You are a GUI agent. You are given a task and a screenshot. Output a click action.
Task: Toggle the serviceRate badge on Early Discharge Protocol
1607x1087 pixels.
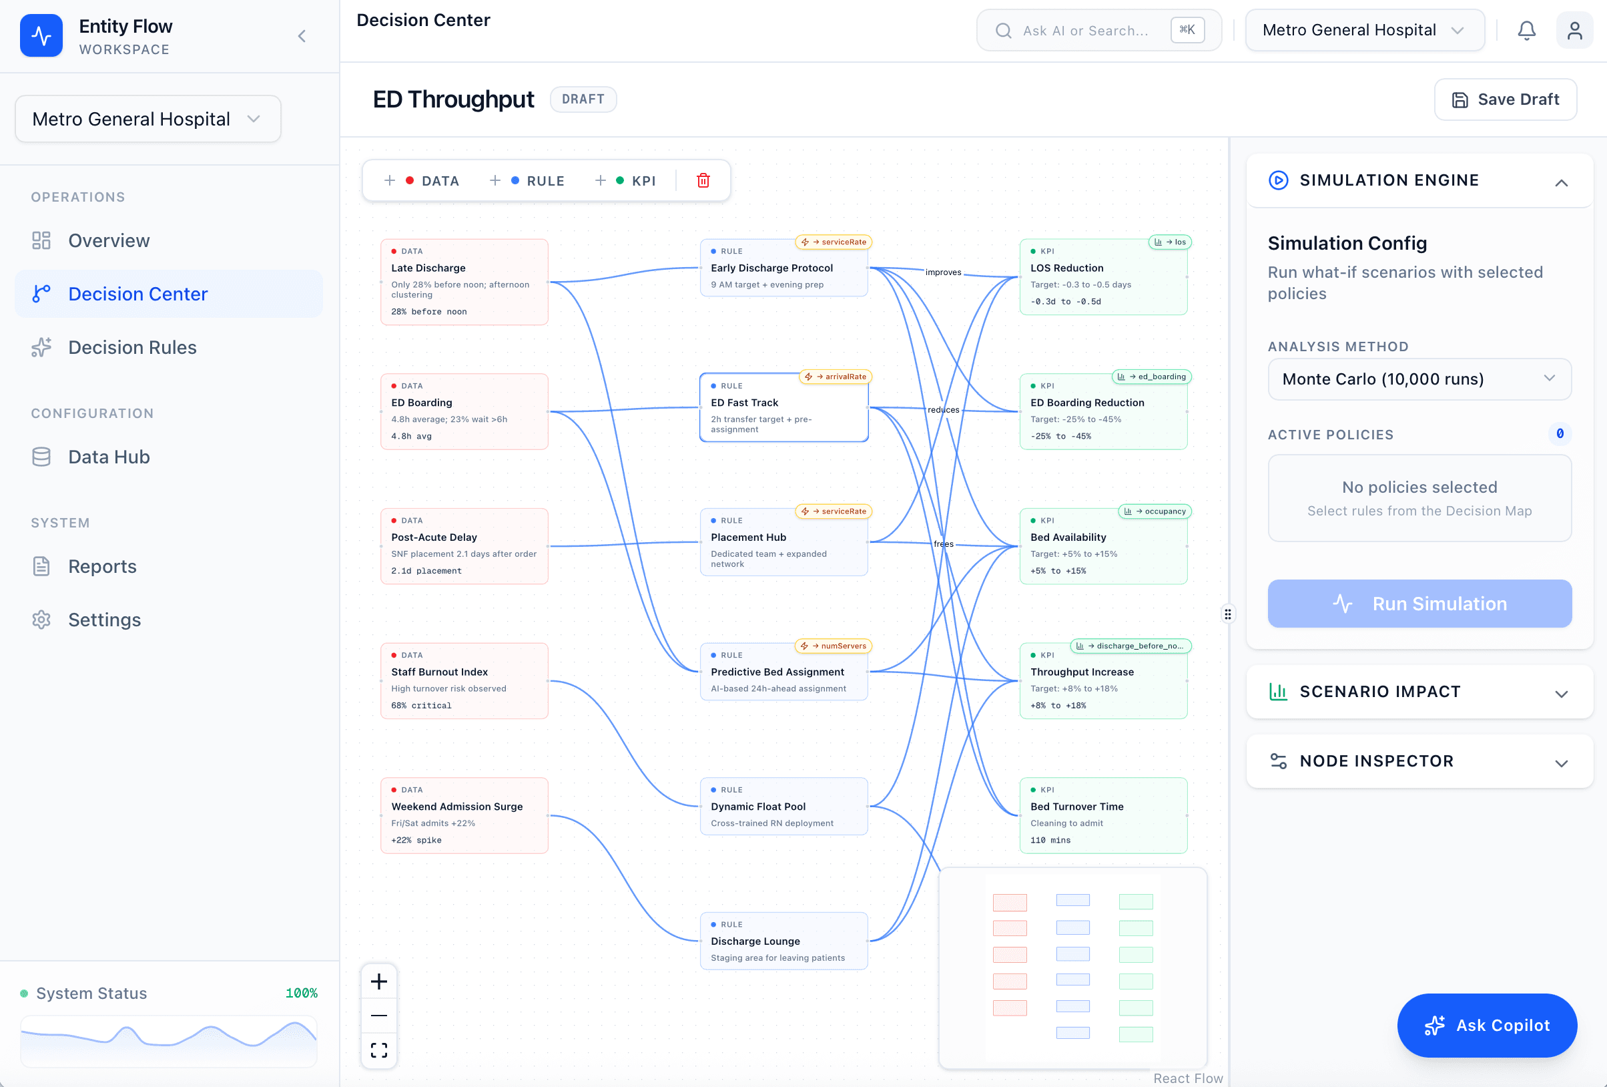coord(834,242)
